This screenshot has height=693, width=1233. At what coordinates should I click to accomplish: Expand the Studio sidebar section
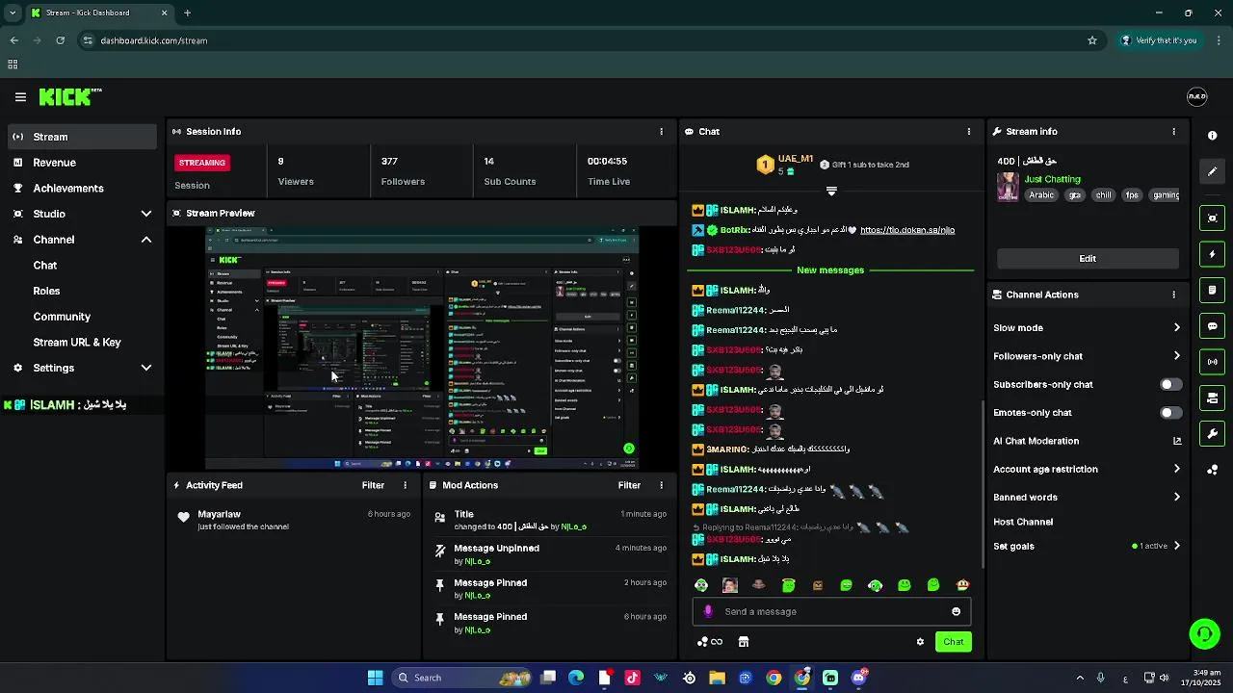[x=146, y=214]
